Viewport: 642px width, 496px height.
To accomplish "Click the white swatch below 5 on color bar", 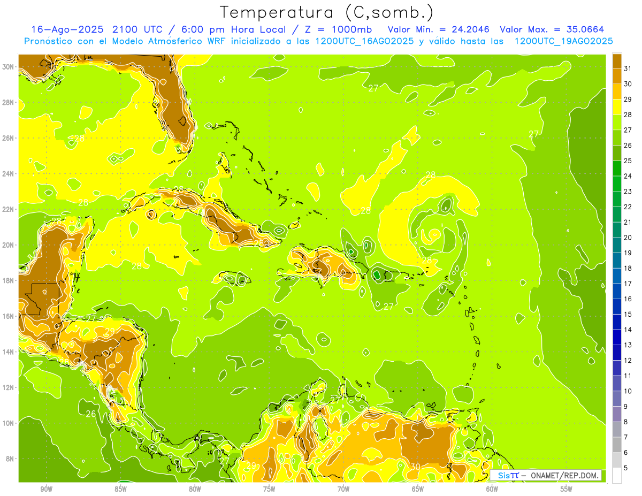I will click(617, 475).
